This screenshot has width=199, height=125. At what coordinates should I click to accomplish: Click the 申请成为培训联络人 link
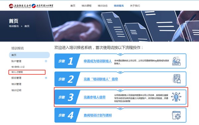[x=98, y=61]
